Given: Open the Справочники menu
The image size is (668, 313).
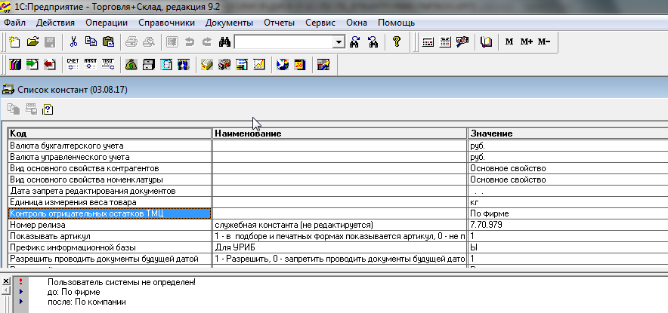Looking at the screenshot, I should point(166,23).
